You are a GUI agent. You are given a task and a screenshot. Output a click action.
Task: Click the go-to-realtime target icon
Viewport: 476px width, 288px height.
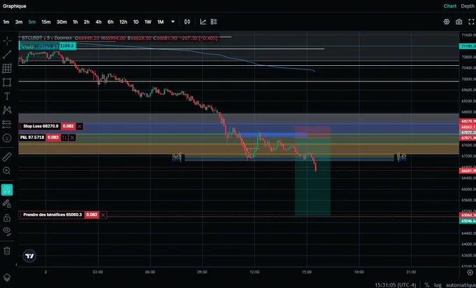pyautogui.click(x=470, y=272)
